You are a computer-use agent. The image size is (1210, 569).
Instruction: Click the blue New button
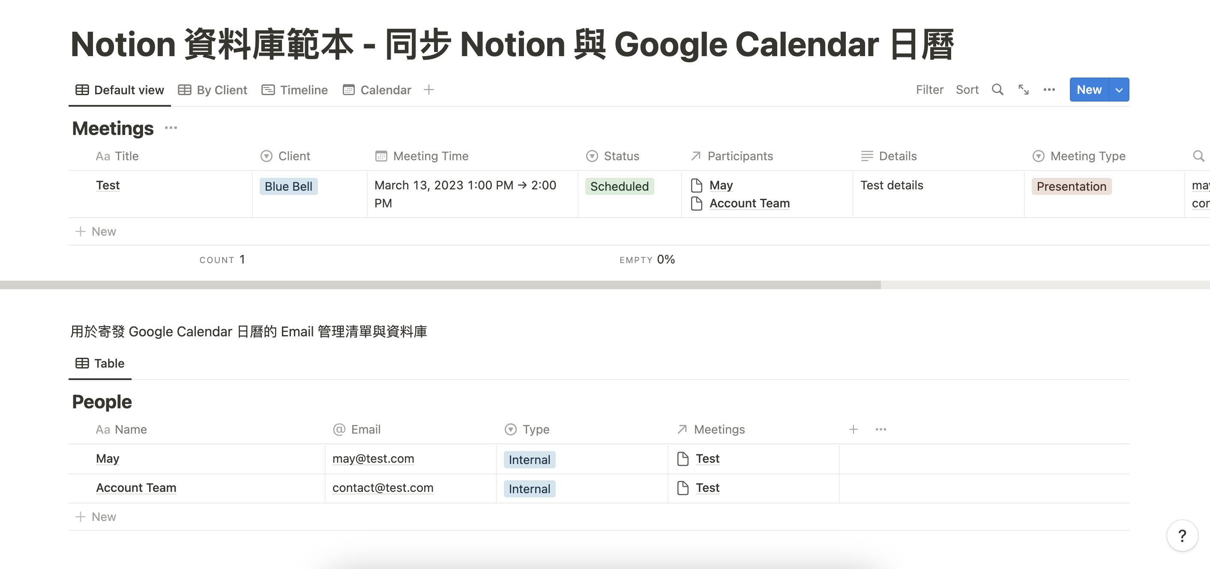tap(1089, 89)
